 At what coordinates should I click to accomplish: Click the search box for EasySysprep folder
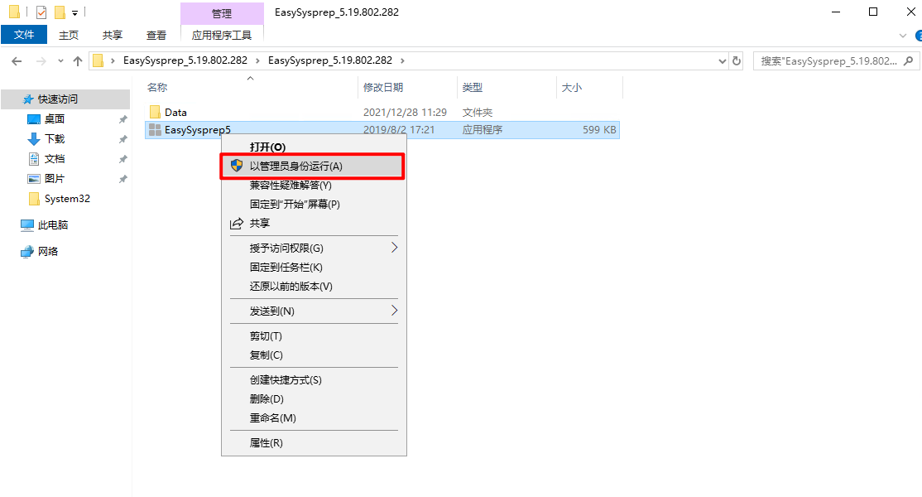828,61
